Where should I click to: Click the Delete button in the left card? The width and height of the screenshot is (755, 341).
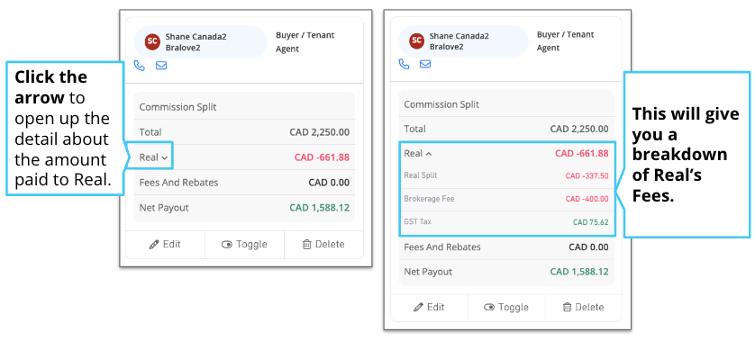pyautogui.click(x=323, y=245)
